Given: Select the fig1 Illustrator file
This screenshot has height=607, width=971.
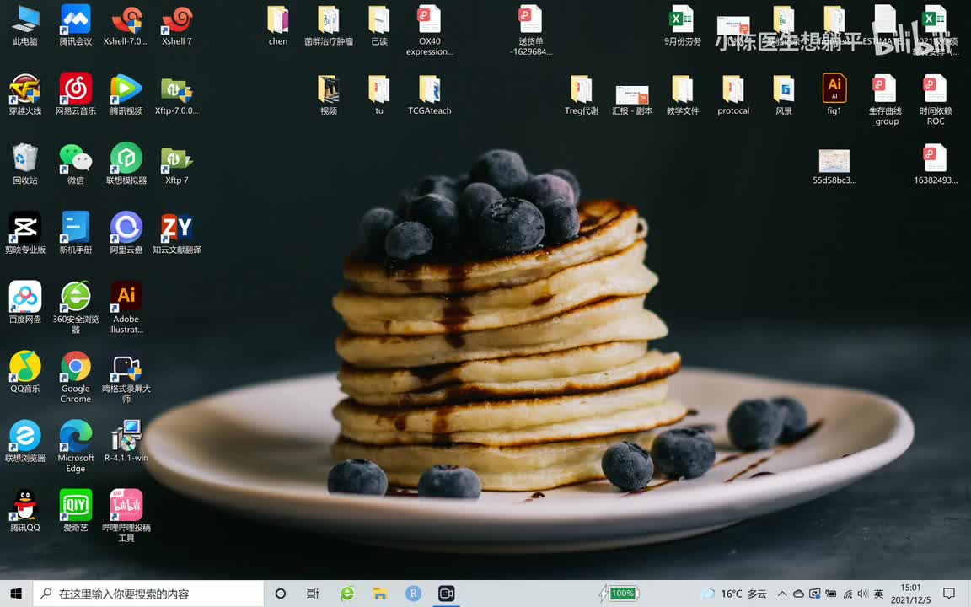Looking at the screenshot, I should coord(834,94).
